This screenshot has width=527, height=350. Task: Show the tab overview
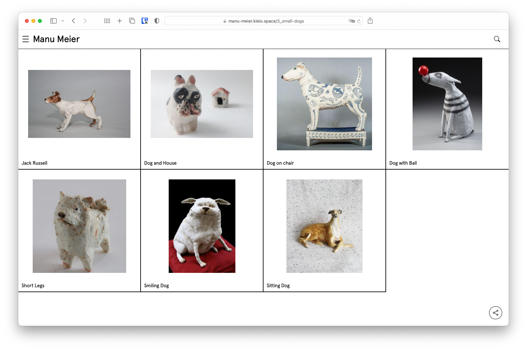point(132,21)
